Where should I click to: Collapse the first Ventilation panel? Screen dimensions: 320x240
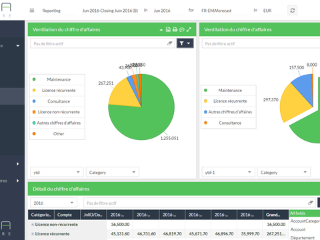161,30
